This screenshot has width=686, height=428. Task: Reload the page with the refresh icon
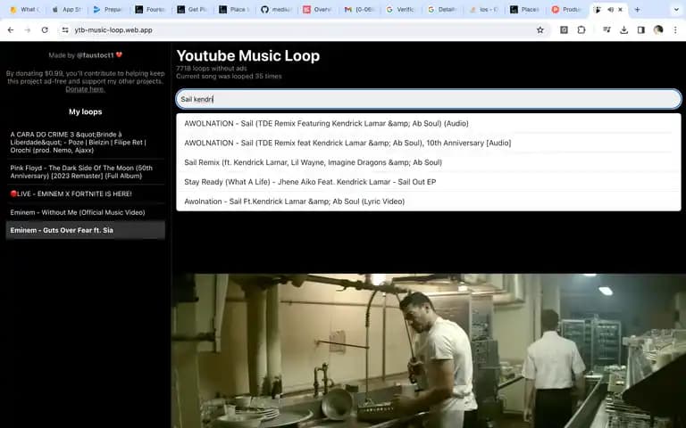[45, 29]
